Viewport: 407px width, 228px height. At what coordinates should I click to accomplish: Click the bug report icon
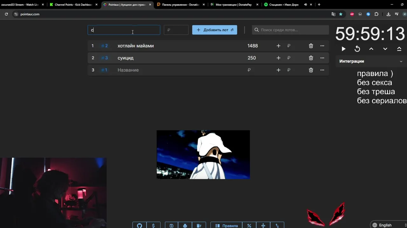click(185, 225)
